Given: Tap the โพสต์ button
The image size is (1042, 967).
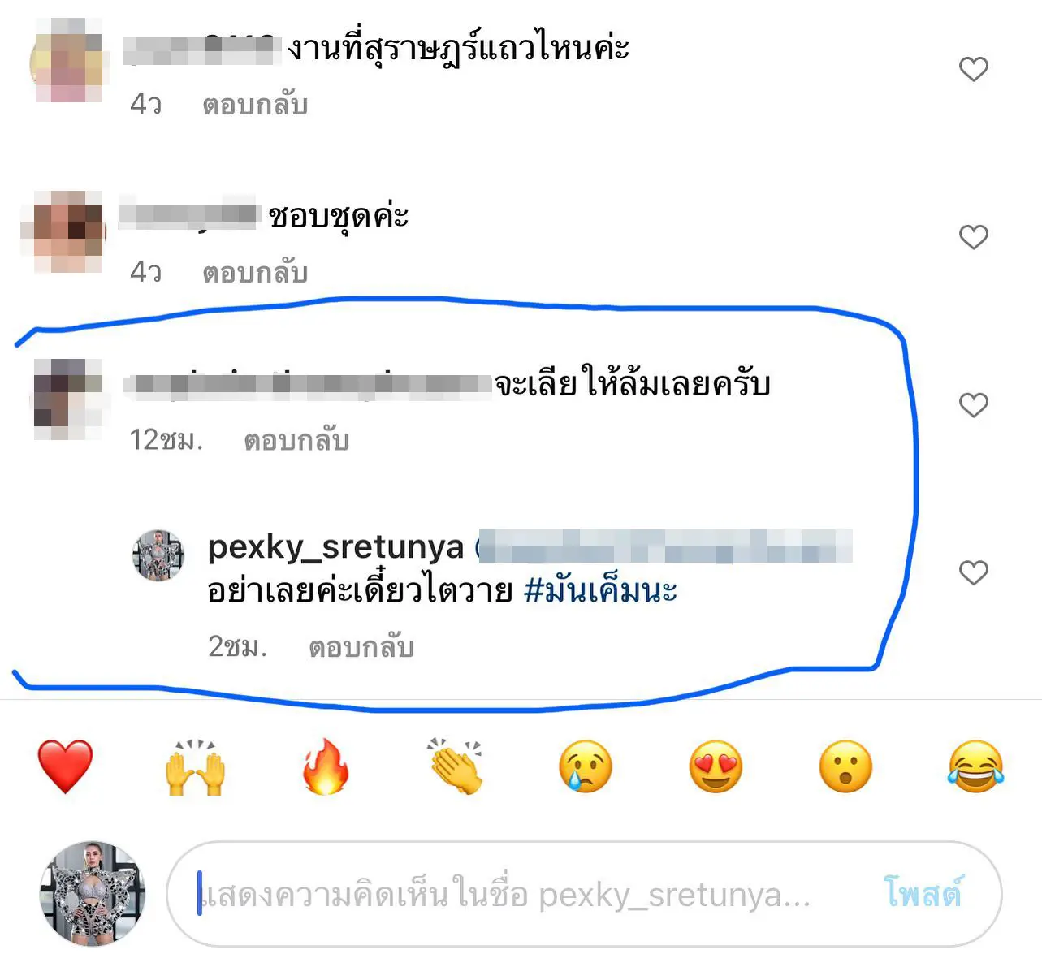Looking at the screenshot, I should (923, 893).
